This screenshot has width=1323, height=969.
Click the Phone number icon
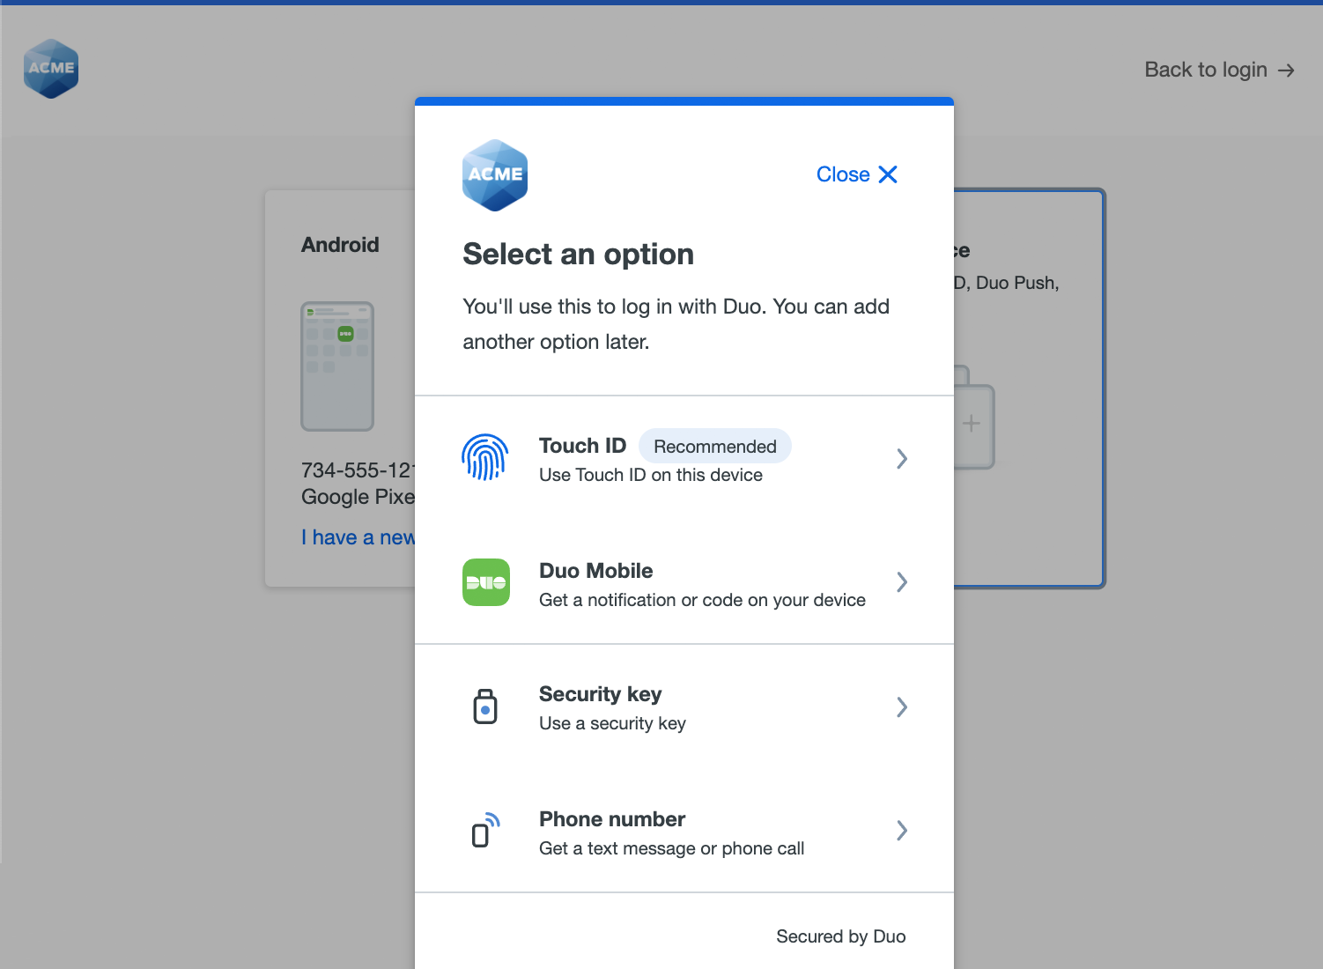(x=485, y=831)
